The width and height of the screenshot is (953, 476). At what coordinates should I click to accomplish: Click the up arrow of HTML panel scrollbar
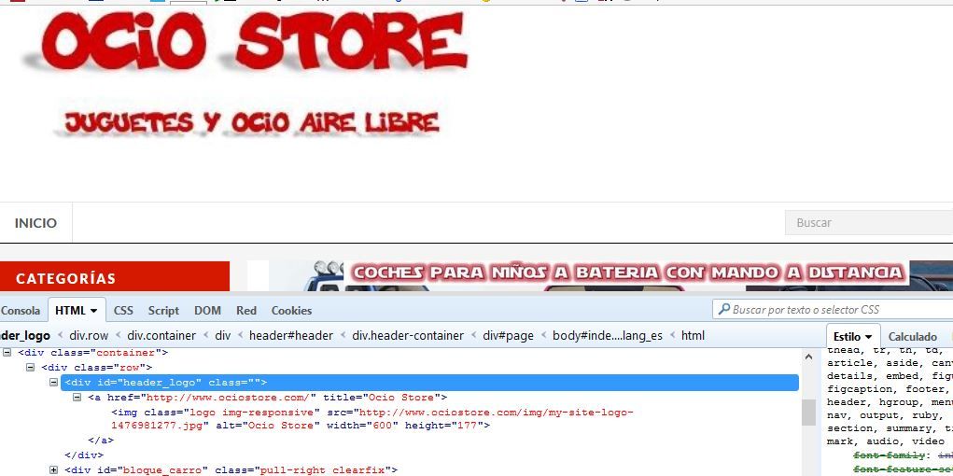(x=808, y=357)
